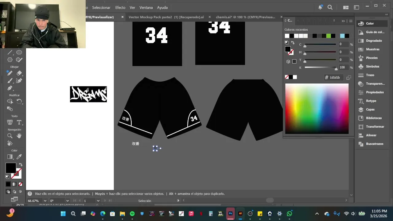Open the zoom level dropdown
Image resolution: width=393 pixels, height=221 pixels.
pos(45,201)
